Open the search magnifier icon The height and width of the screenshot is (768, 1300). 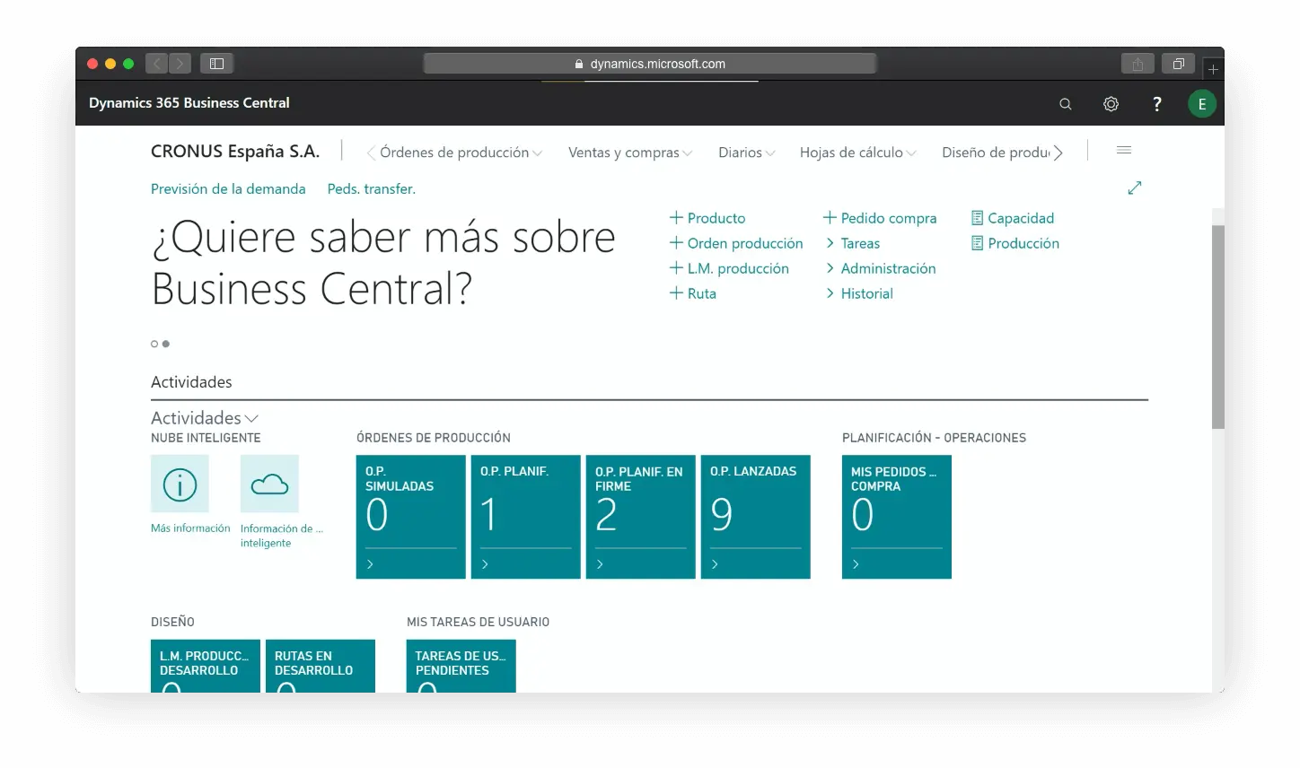tap(1065, 104)
